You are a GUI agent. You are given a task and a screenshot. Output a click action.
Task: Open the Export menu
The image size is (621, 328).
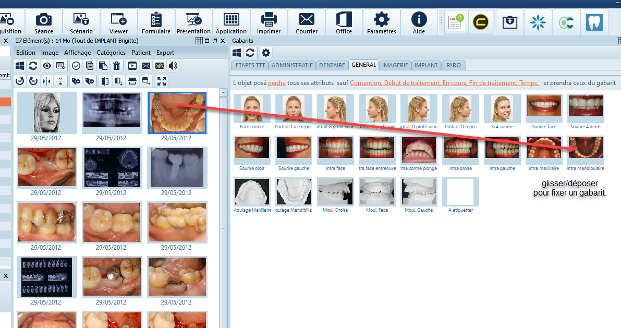coord(165,53)
